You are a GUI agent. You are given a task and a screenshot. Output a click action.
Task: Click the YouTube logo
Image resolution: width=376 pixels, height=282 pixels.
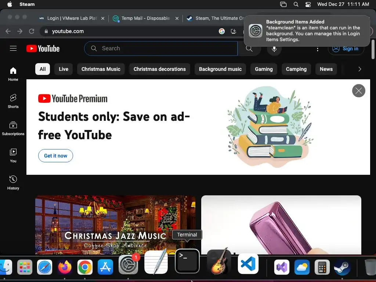click(x=43, y=48)
